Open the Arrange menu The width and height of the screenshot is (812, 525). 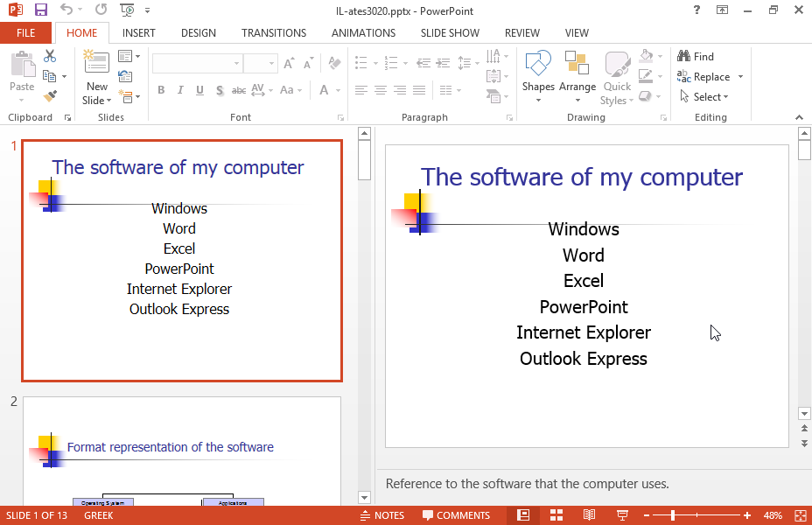coord(577,77)
